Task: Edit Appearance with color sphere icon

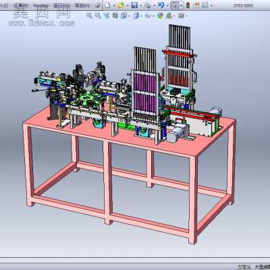Action: (160, 16)
